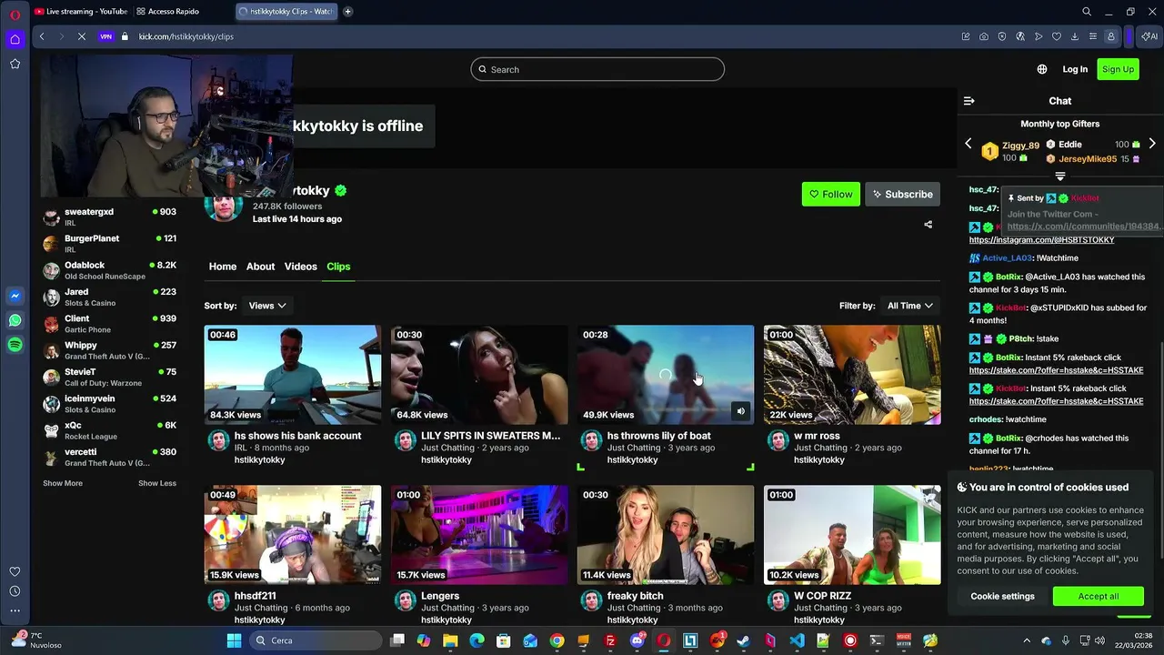The image size is (1164, 655).
Task: Open Messenger in Opera sidebar
Action: click(15, 296)
